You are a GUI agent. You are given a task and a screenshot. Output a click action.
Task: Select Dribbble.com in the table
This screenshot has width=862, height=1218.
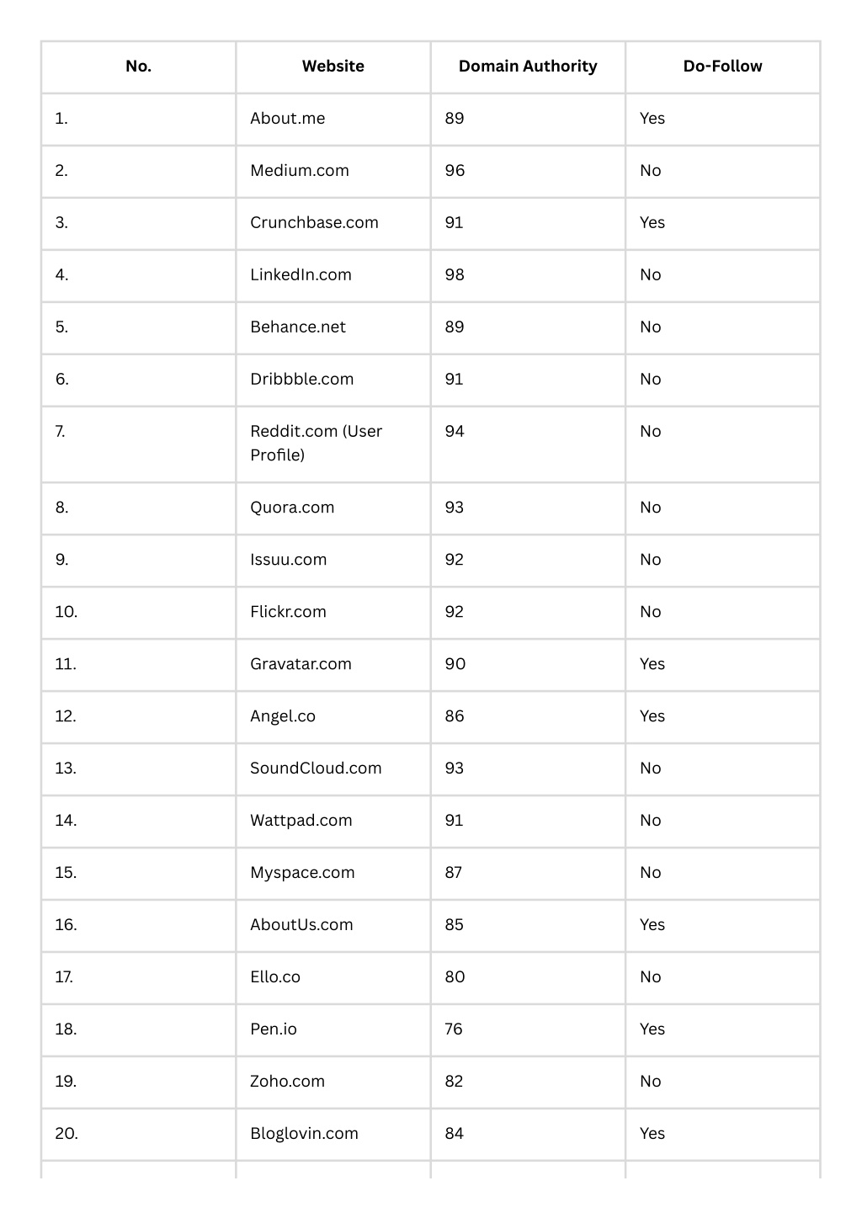click(x=301, y=380)
